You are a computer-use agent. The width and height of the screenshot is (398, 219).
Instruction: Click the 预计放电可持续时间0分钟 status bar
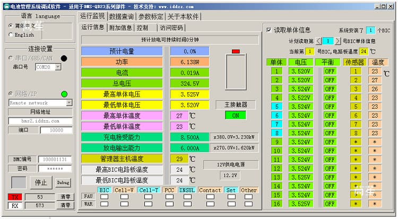(x=170, y=40)
